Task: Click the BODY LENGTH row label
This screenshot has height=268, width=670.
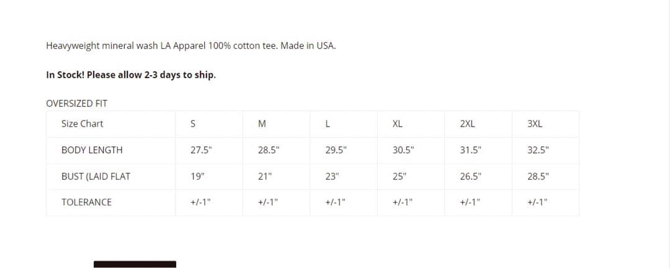Action: coord(92,150)
